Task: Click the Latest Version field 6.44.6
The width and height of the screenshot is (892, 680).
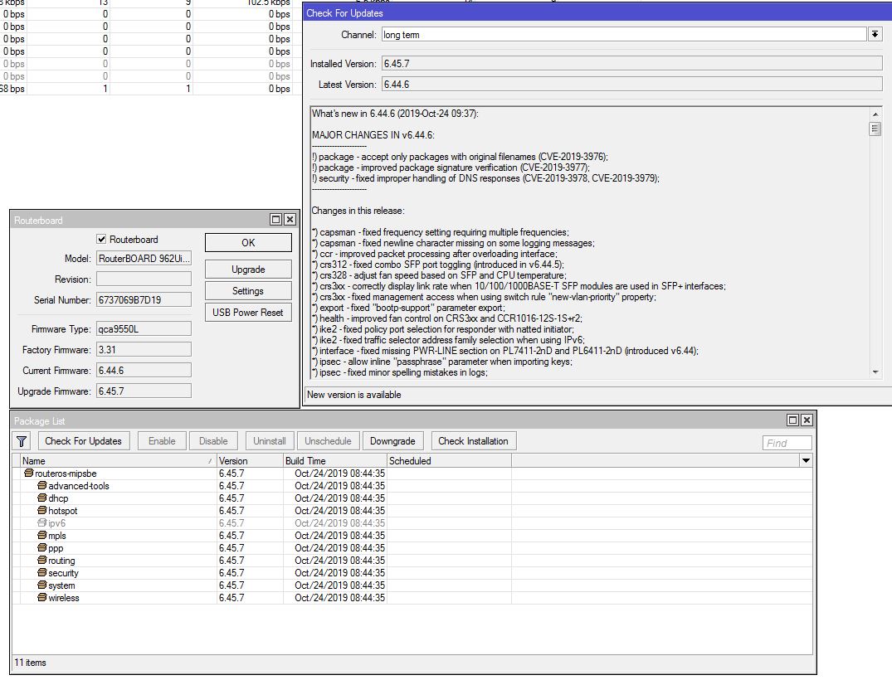Action: pos(632,85)
